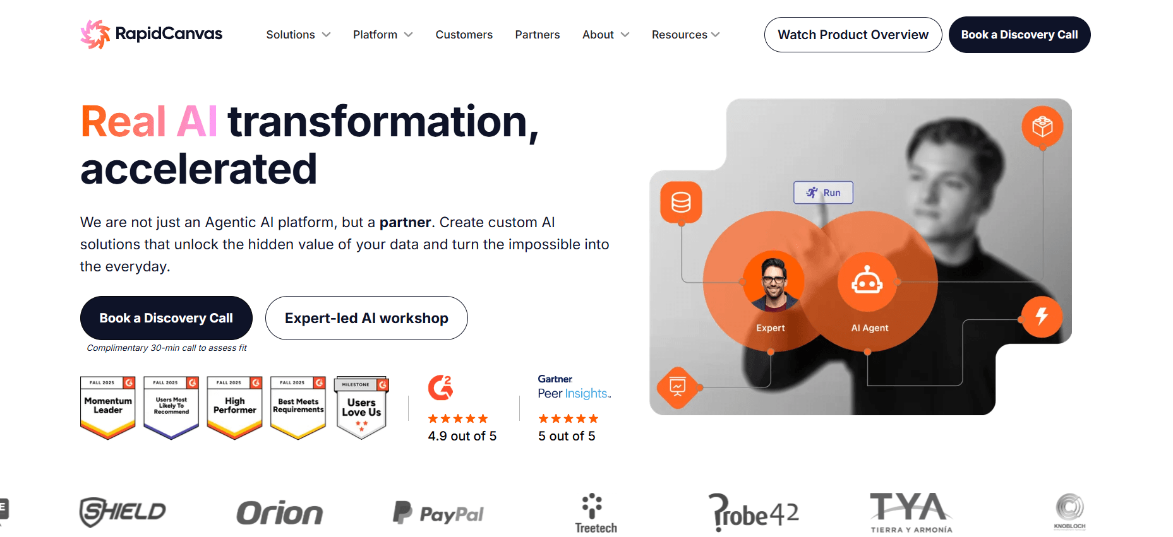This screenshot has width=1173, height=537.
Task: Click the RapidCanvas logo icon
Action: point(95,34)
